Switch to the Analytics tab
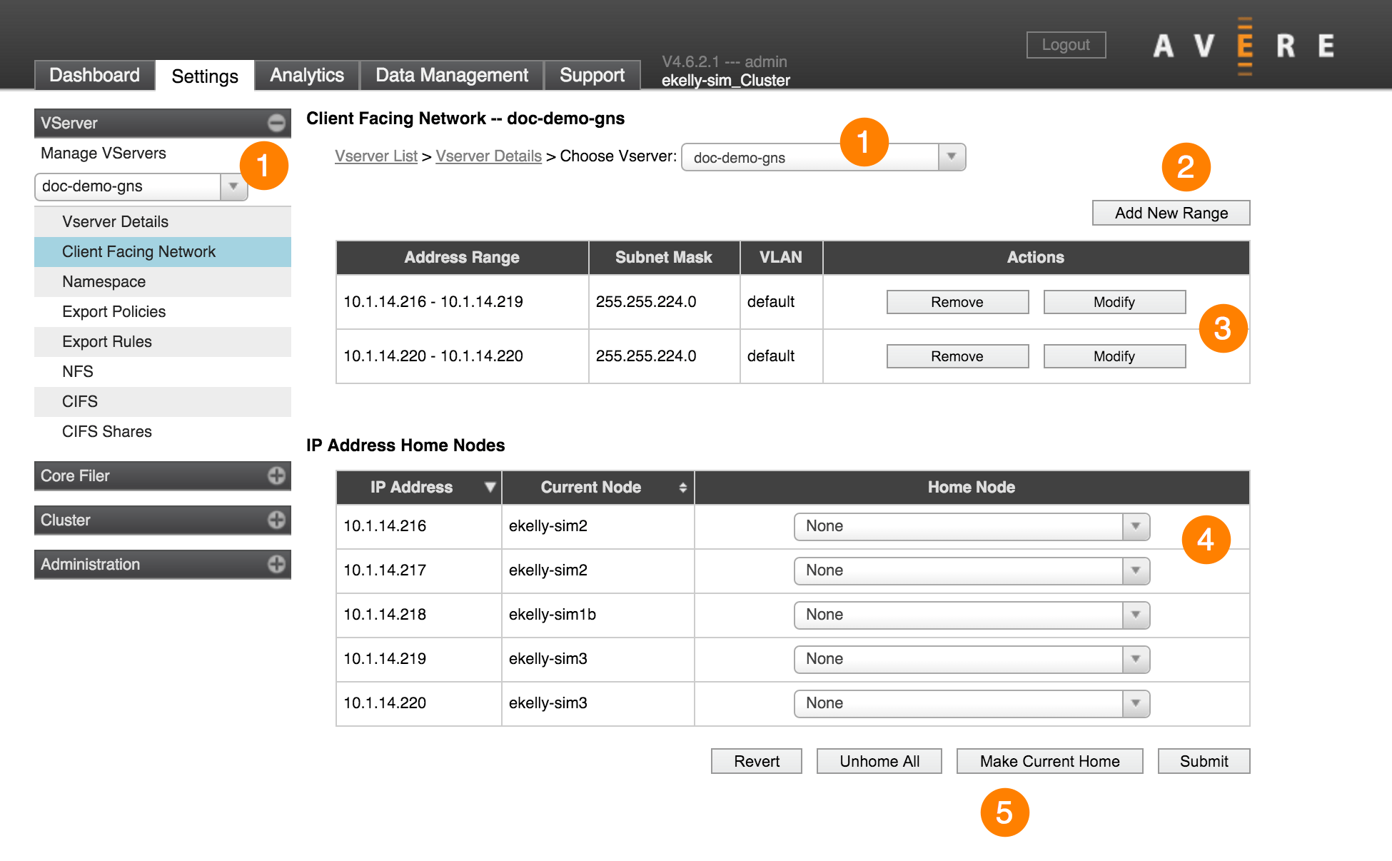The image size is (1392, 861). point(306,74)
